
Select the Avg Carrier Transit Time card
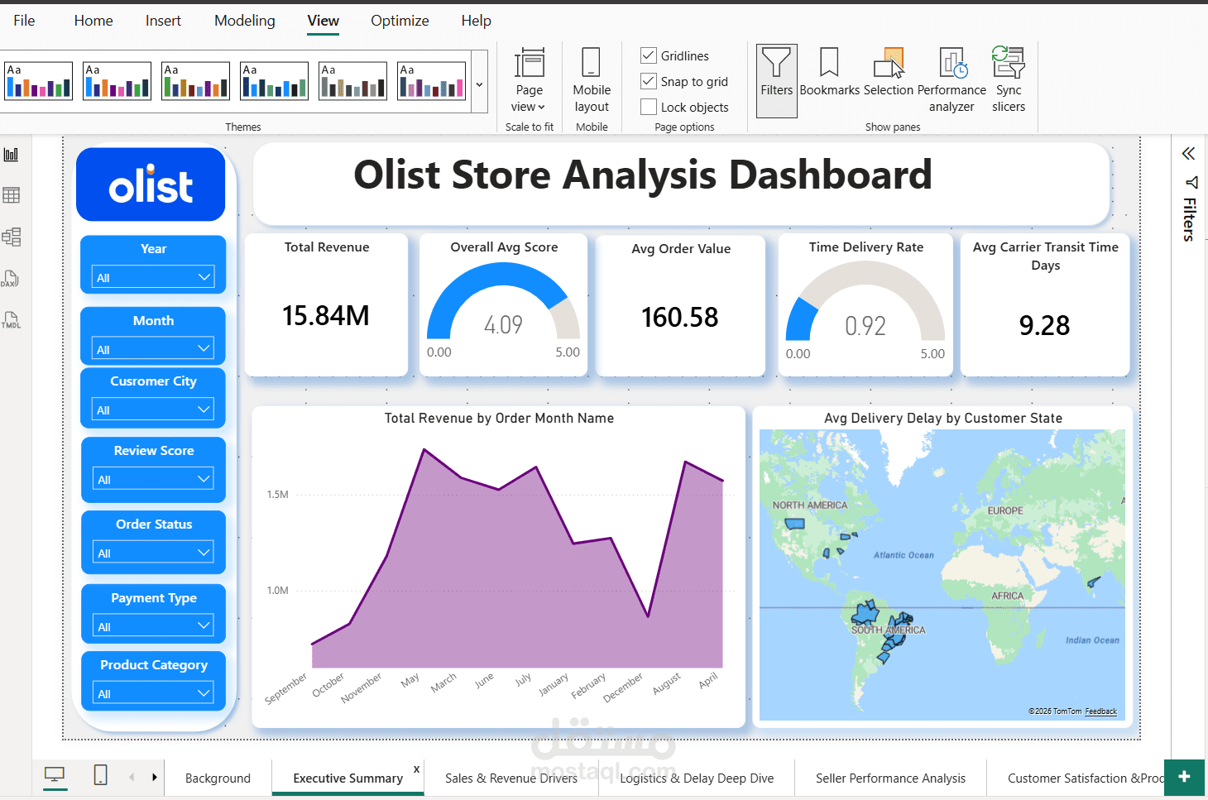point(1045,304)
